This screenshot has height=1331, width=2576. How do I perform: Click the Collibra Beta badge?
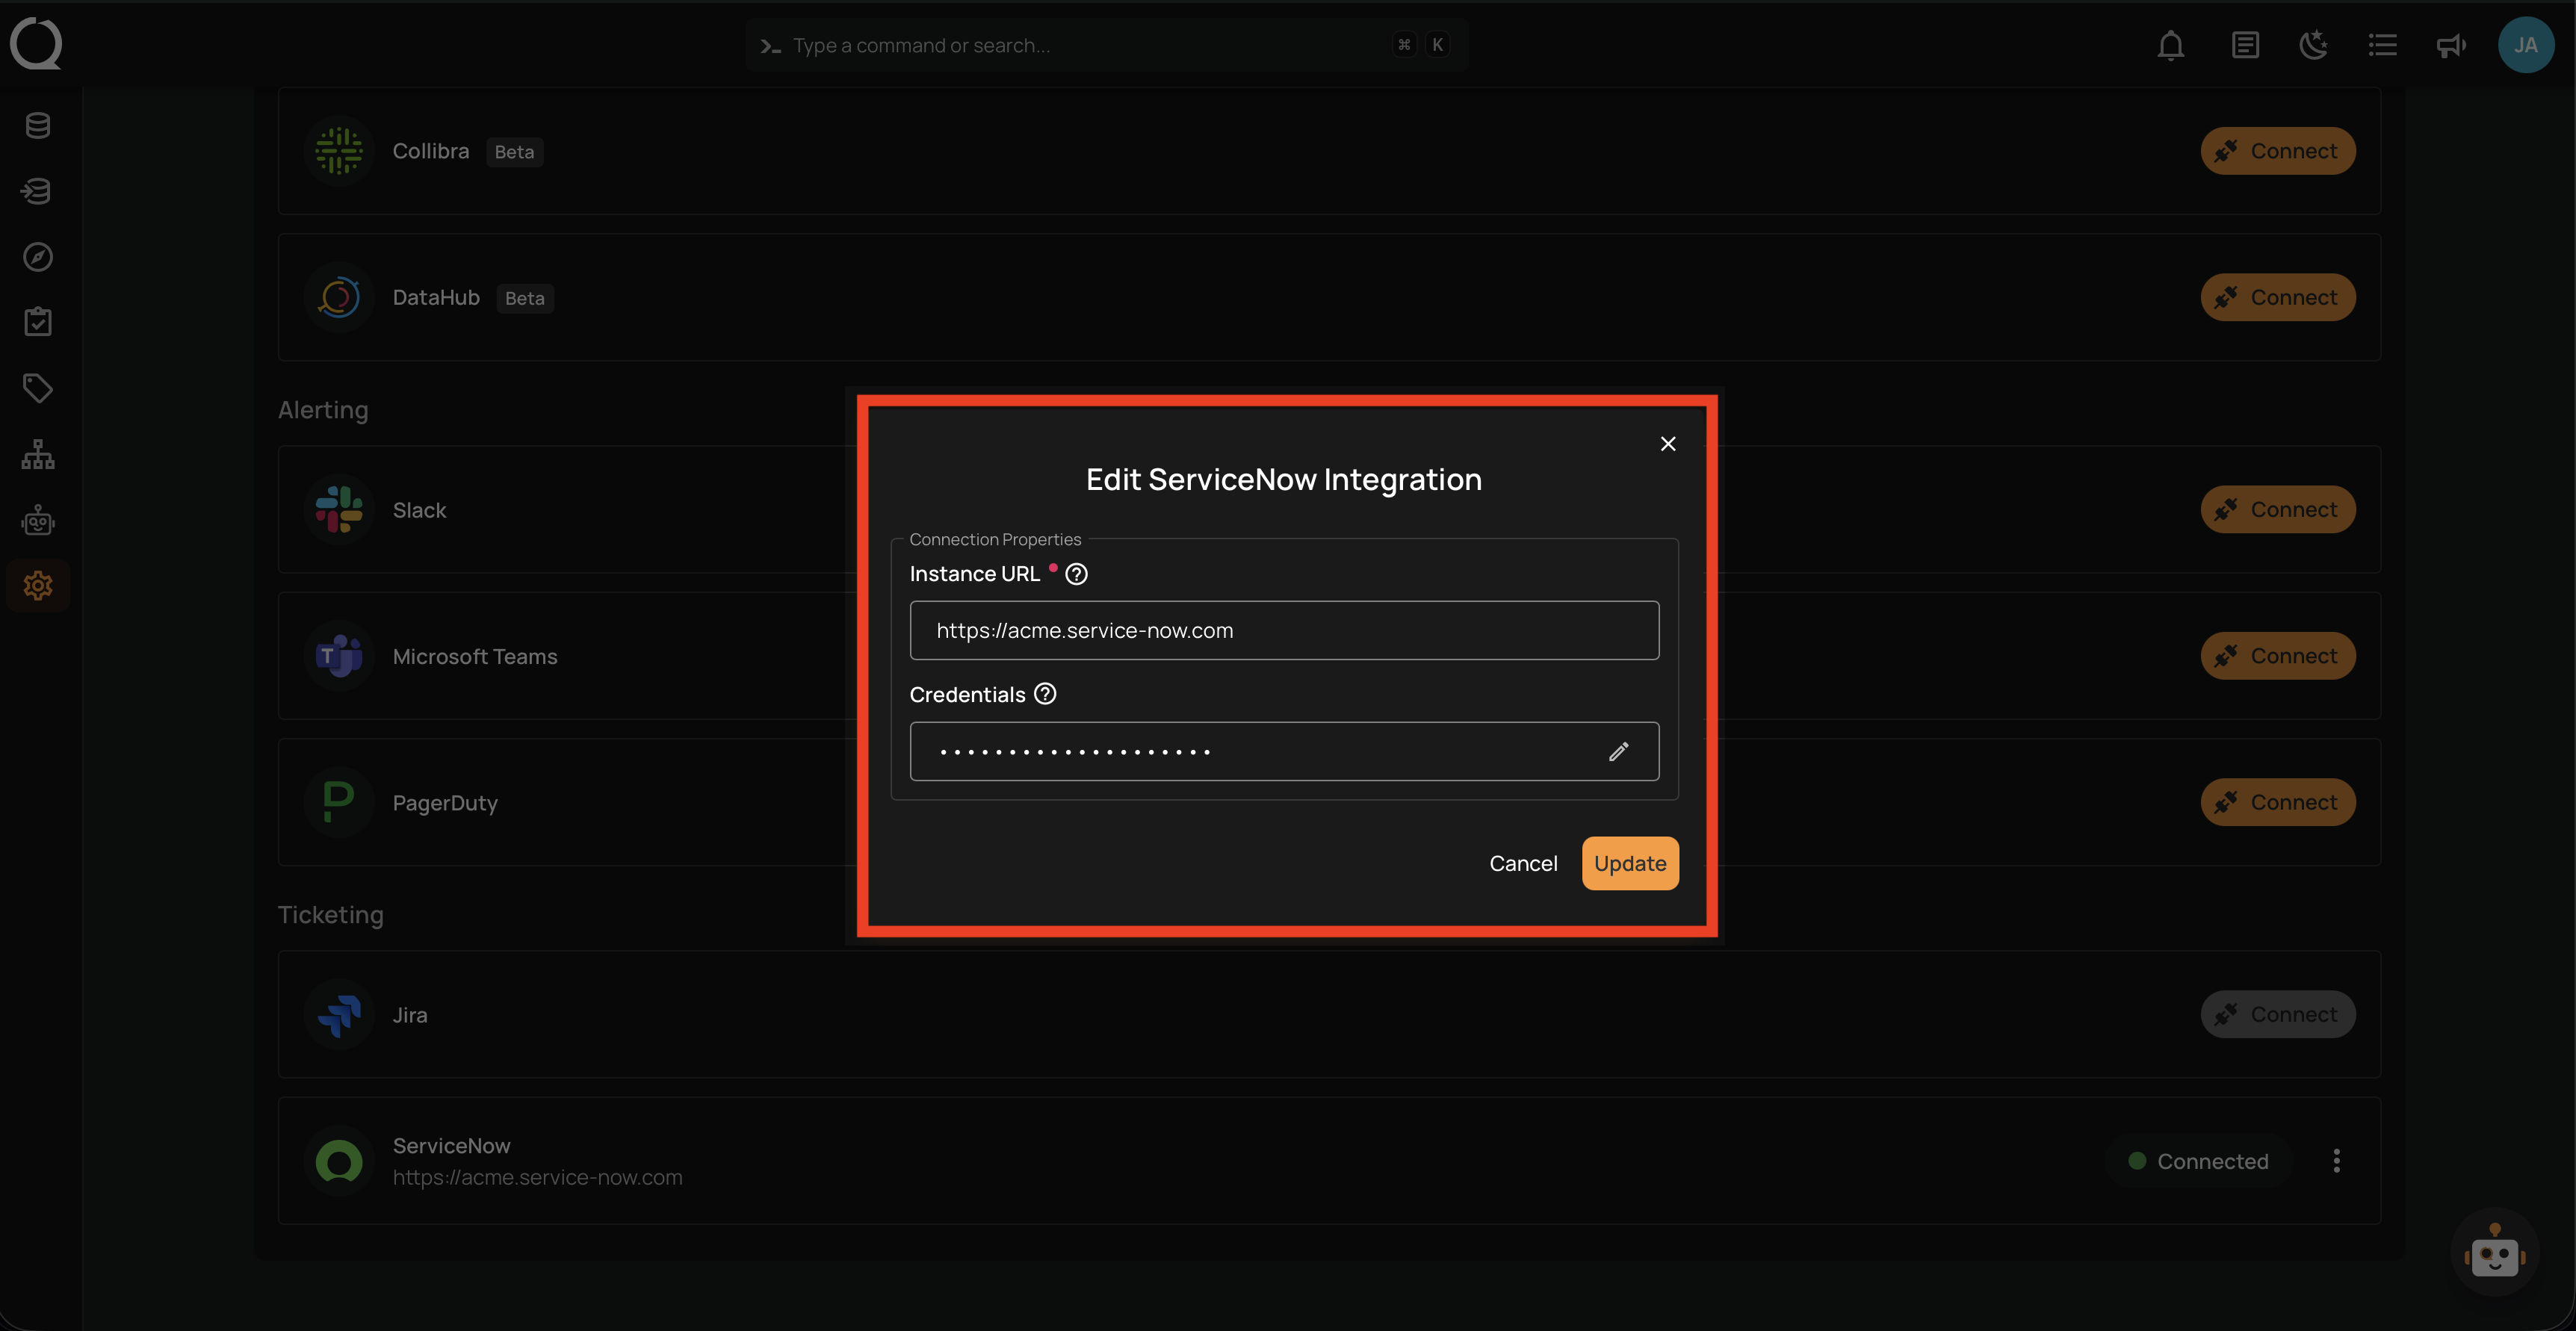click(514, 152)
